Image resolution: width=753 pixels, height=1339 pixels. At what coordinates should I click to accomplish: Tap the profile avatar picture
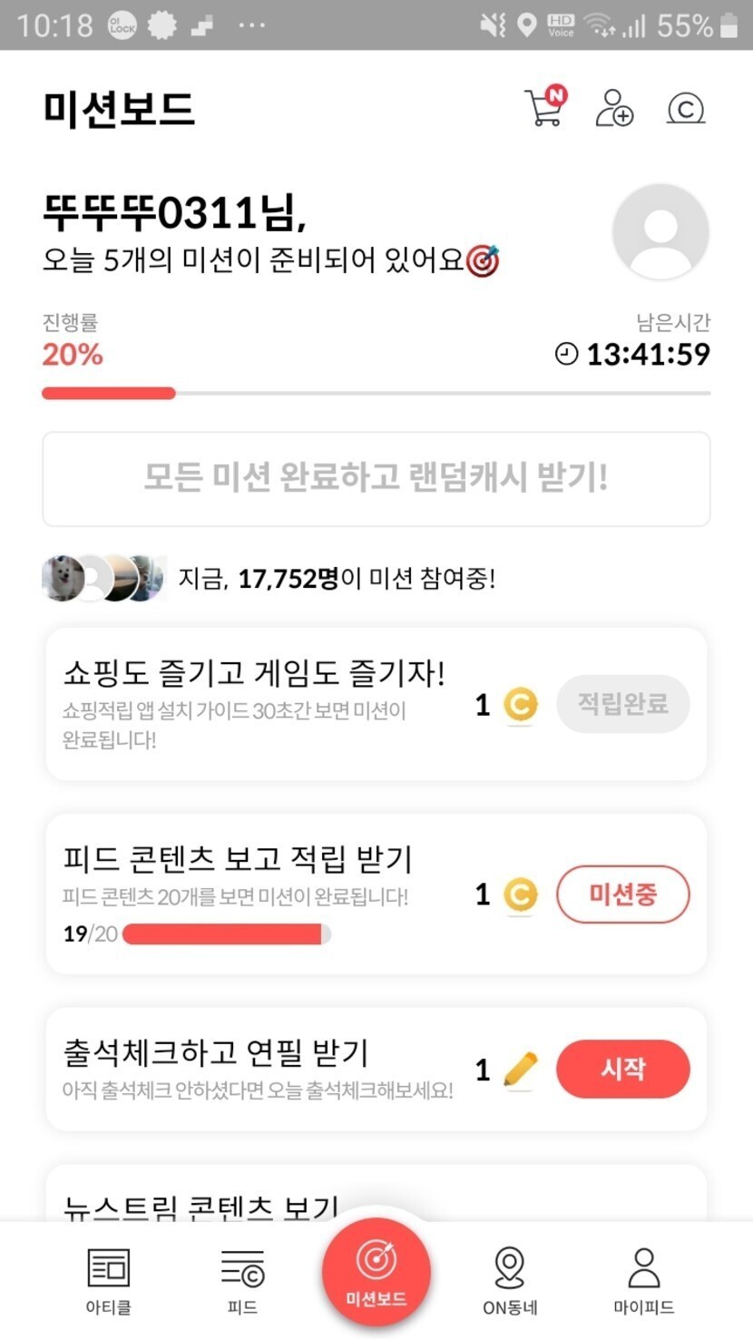pos(660,231)
